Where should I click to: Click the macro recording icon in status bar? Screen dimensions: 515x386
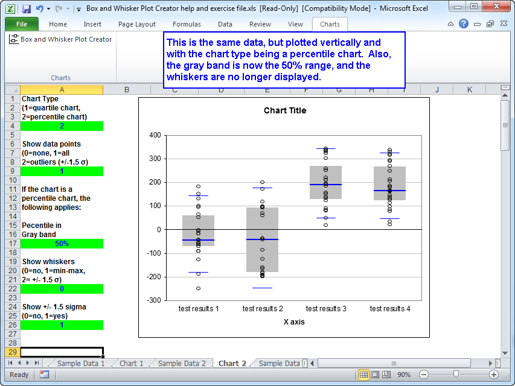(44, 375)
